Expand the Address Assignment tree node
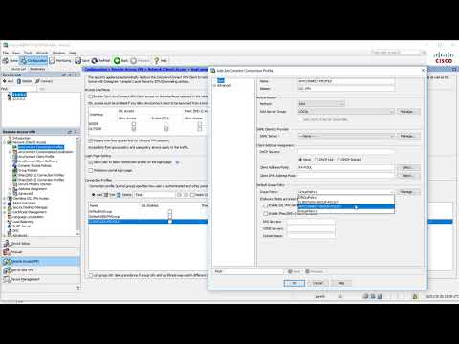Screen dimensions: 459x344 (x=11, y=189)
